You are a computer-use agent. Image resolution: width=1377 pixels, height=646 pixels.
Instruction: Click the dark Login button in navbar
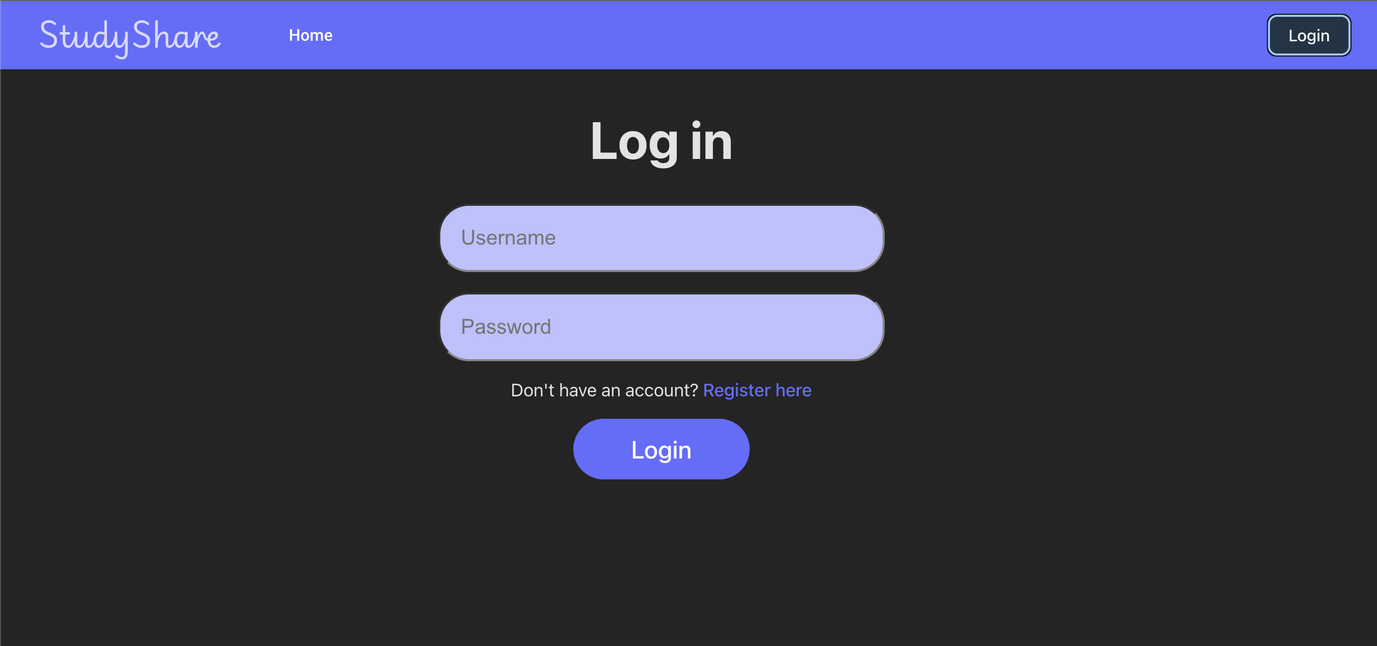tap(1309, 35)
